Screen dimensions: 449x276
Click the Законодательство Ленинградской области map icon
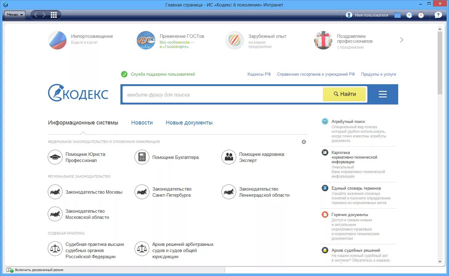[x=229, y=192]
